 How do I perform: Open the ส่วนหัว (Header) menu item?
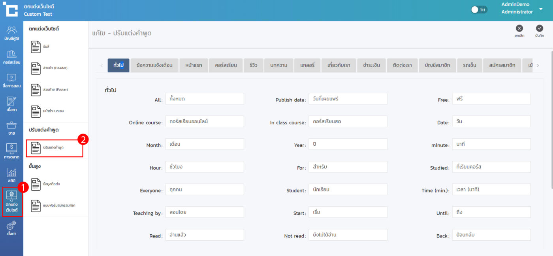[53, 68]
